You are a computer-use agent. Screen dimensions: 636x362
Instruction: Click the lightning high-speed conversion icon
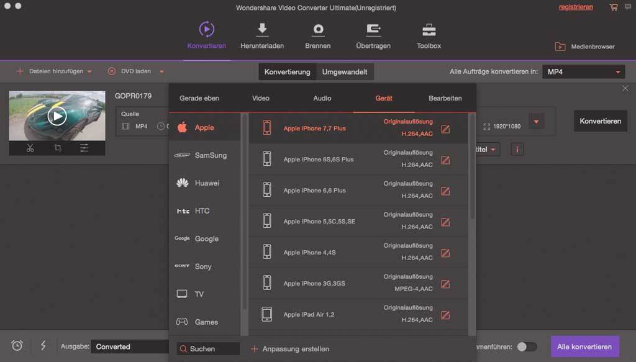point(43,345)
